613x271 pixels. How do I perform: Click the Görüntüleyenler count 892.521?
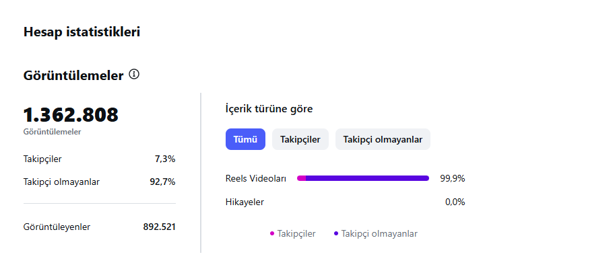(x=160, y=227)
